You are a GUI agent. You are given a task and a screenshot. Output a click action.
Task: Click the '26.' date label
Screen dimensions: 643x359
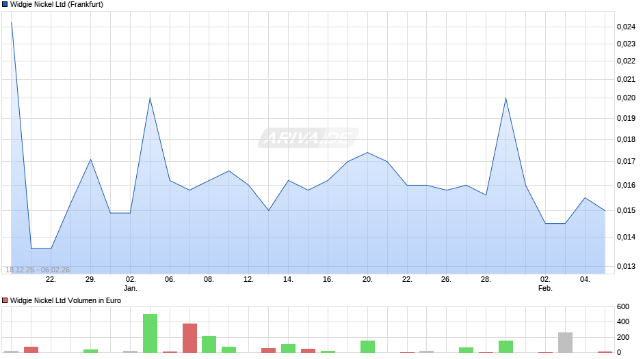[446, 280]
